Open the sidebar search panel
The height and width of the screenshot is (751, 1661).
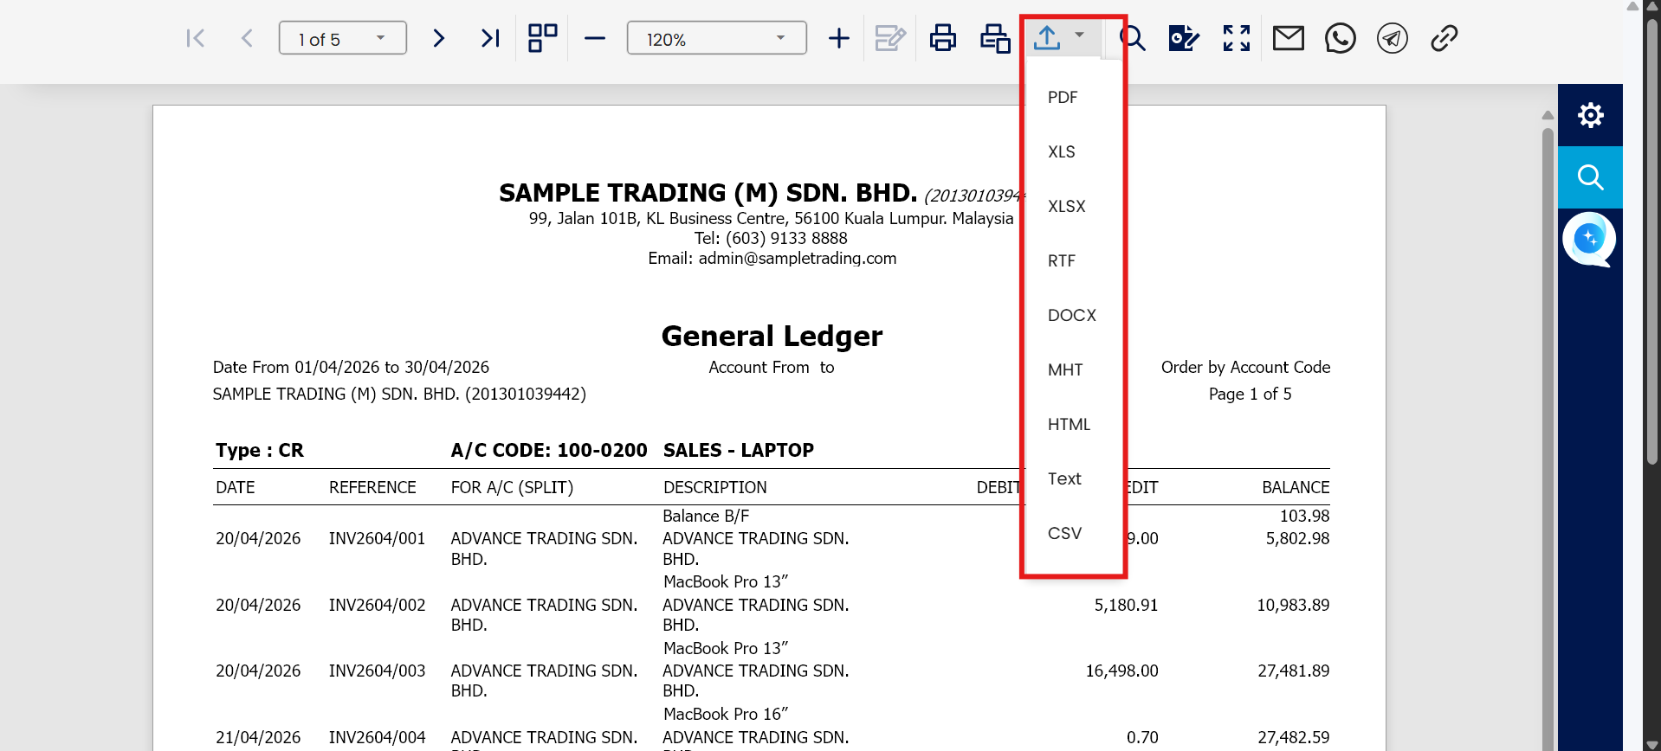pyautogui.click(x=1590, y=177)
